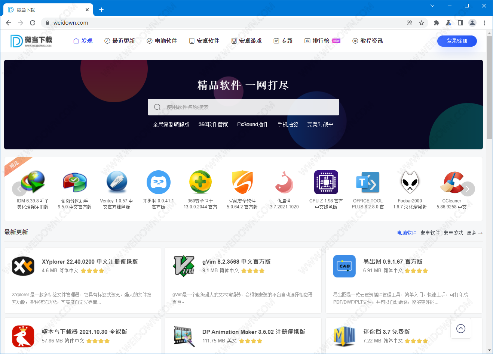Image resolution: width=493 pixels, height=354 pixels.
Task: Open the 教程资讯 nav item
Action: (x=367, y=41)
